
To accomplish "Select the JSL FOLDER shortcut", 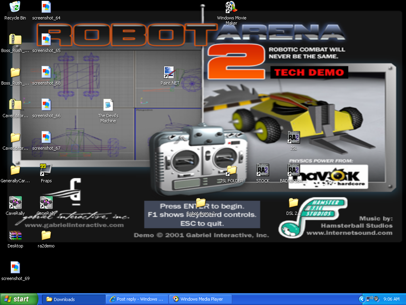I will click(x=231, y=170).
